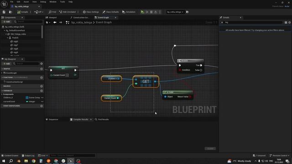Open the File menu

11,2
